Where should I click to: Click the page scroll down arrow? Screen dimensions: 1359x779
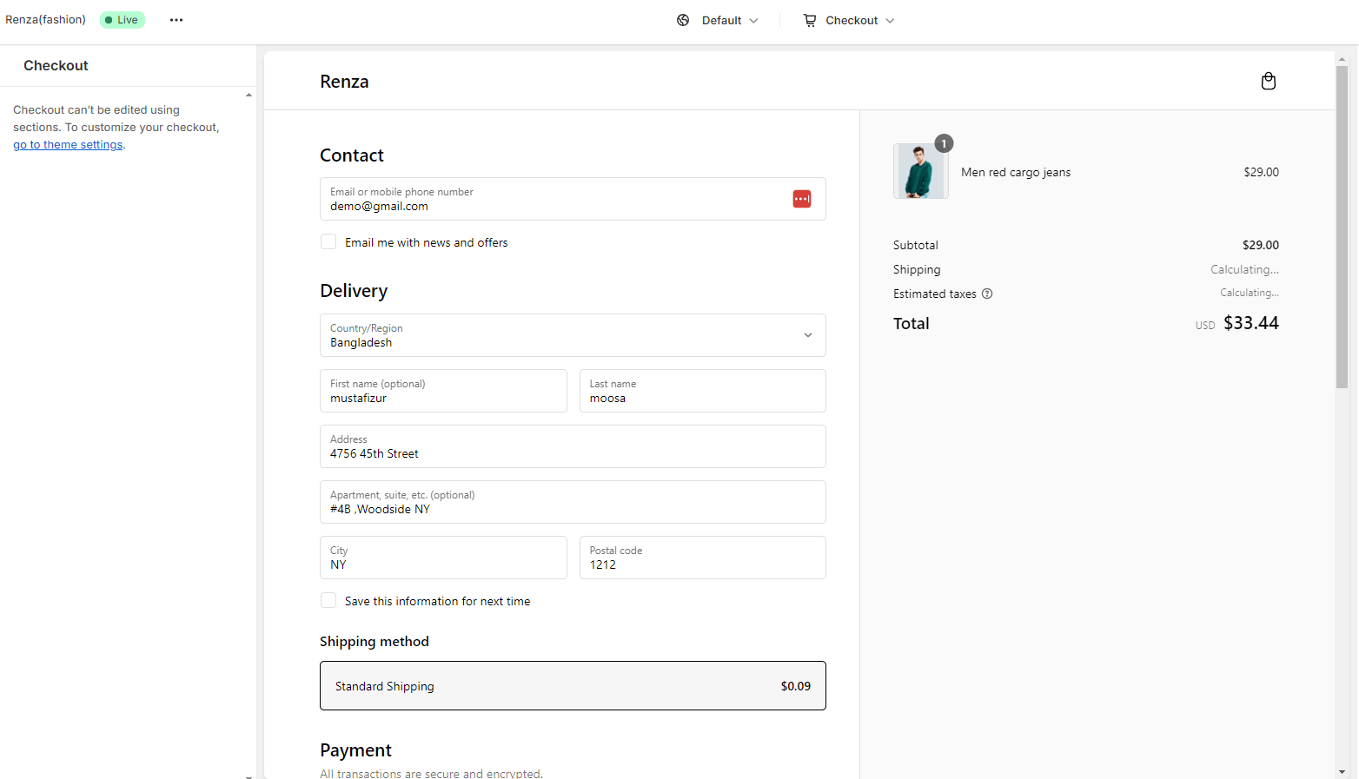click(x=1342, y=771)
